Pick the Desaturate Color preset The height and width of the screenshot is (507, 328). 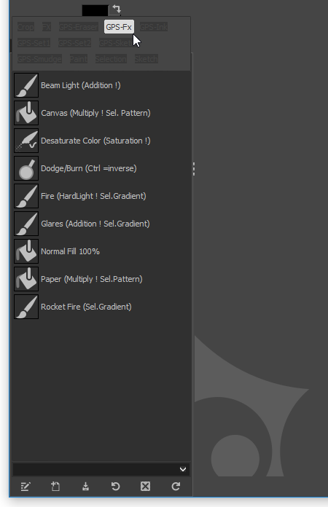[x=101, y=141]
